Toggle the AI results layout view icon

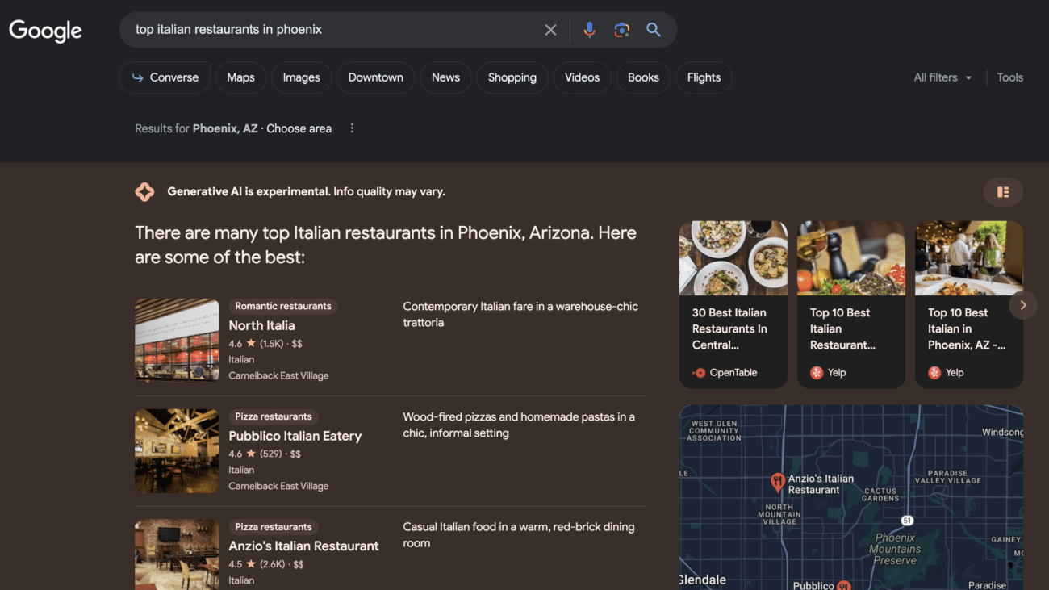(x=1003, y=192)
